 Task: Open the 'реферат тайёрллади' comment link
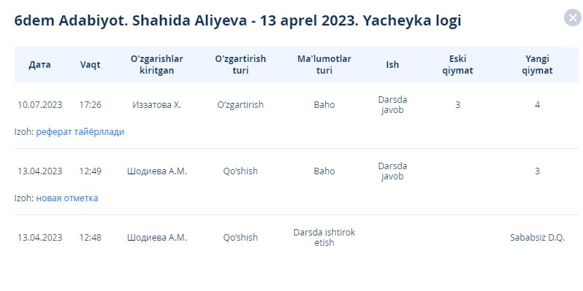(80, 132)
